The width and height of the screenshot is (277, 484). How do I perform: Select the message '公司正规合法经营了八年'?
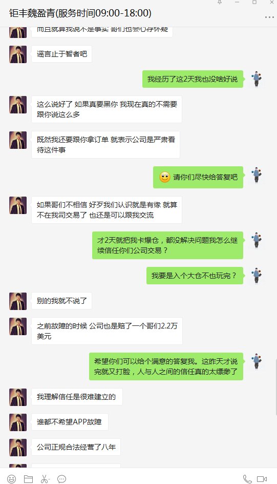tap(76, 447)
